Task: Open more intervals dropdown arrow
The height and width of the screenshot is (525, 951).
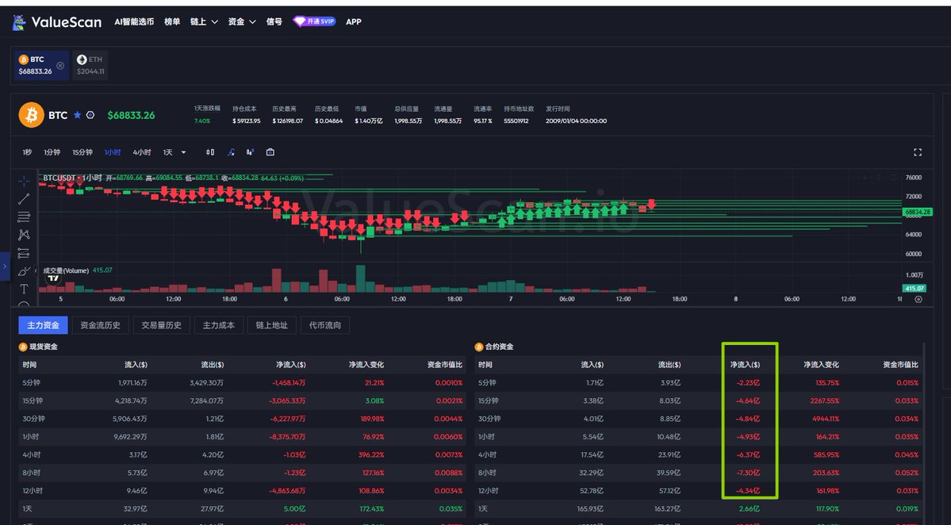Action: pos(184,152)
